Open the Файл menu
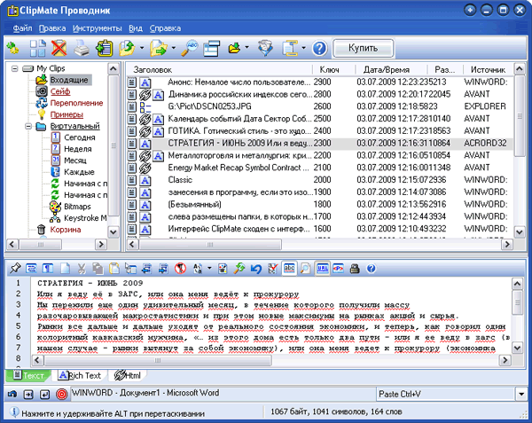Screen dimensions: 532x423 [22, 28]
